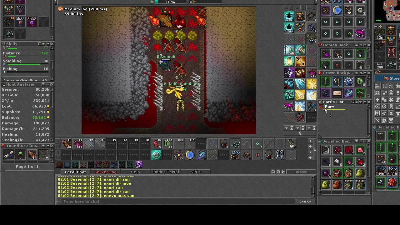This screenshot has width=400, height=225.
Task: Toggle the two-figures party widget button
Action: pyautogui.click(x=384, y=120)
